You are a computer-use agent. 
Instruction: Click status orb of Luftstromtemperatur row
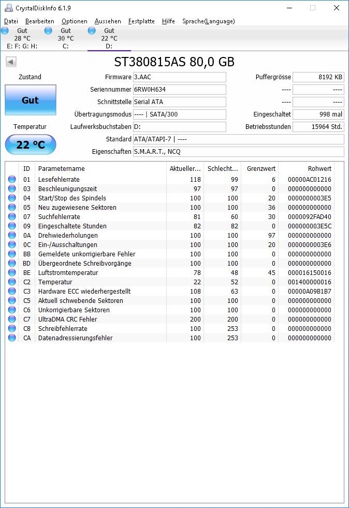tap(12, 272)
